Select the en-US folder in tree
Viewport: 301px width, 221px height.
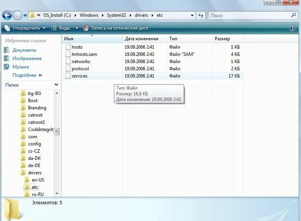tap(38, 180)
